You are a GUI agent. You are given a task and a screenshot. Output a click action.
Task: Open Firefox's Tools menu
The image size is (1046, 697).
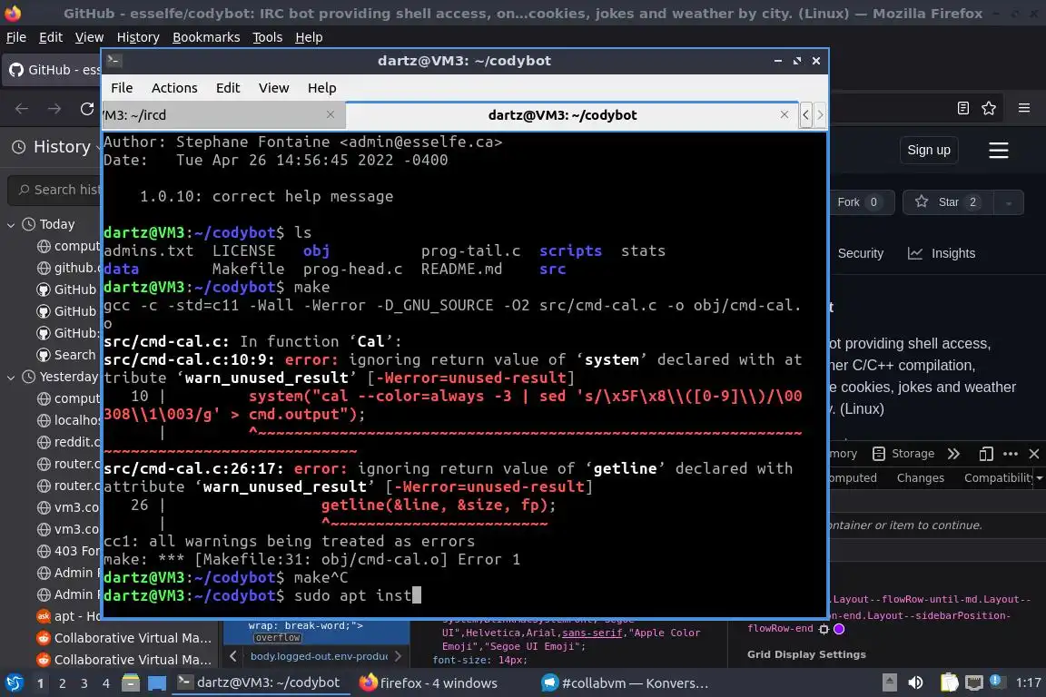pyautogui.click(x=268, y=37)
